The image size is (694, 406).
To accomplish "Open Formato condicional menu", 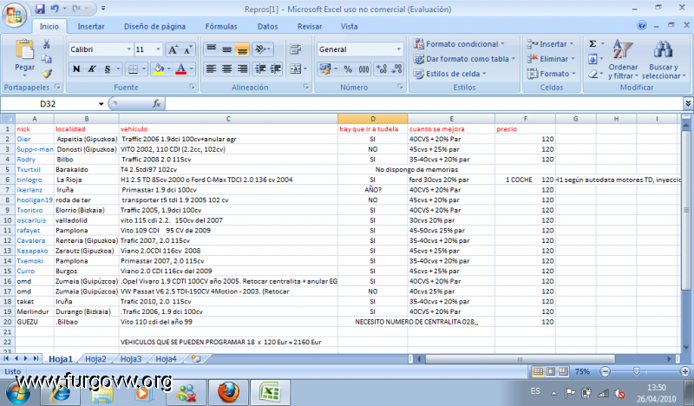I will (459, 44).
